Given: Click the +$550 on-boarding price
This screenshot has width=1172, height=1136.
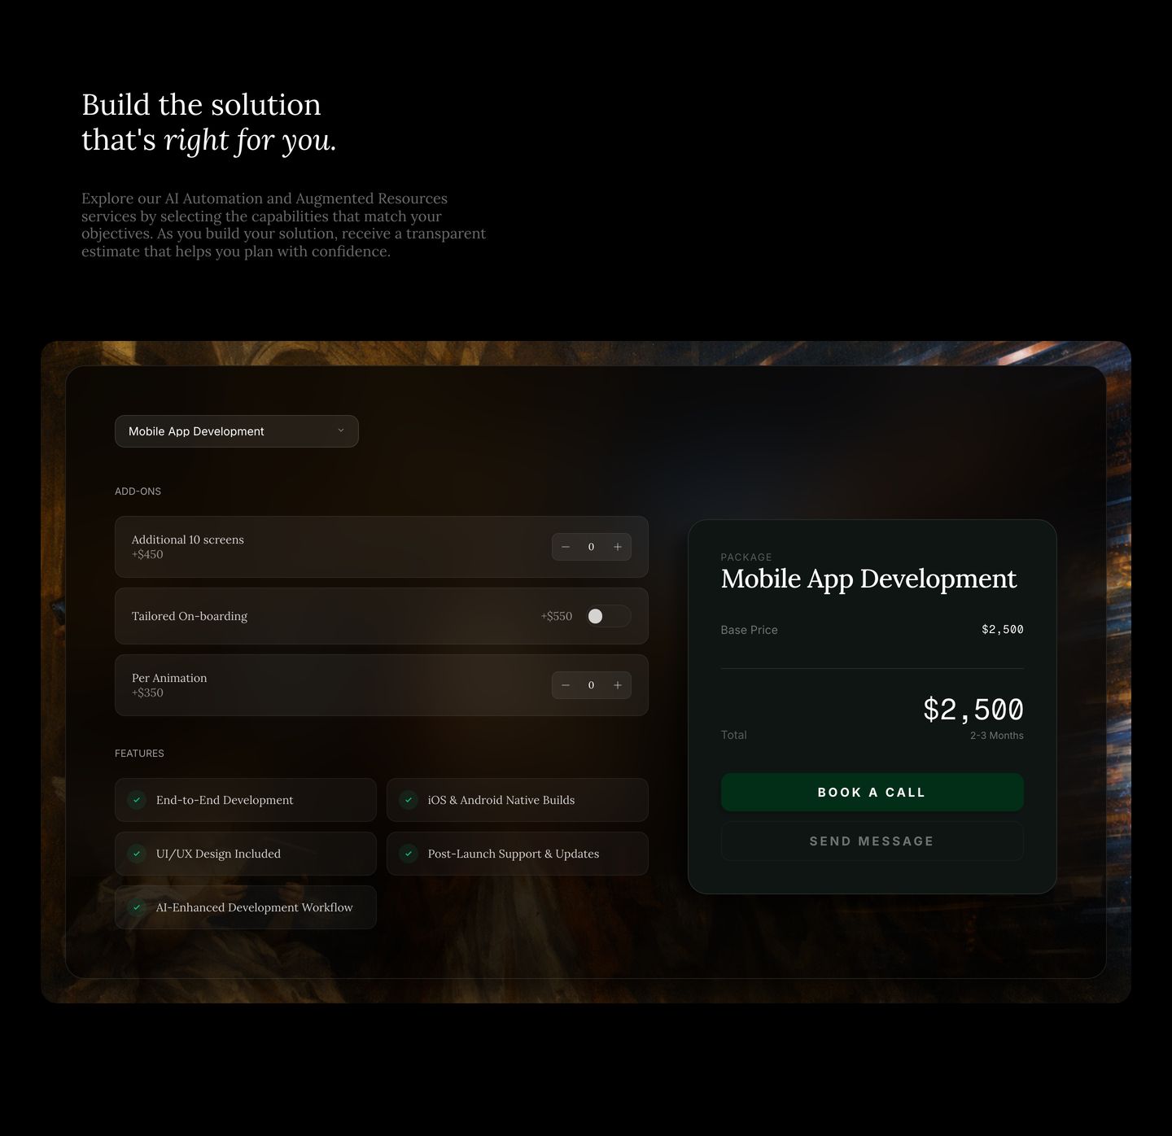Looking at the screenshot, I should coord(557,616).
